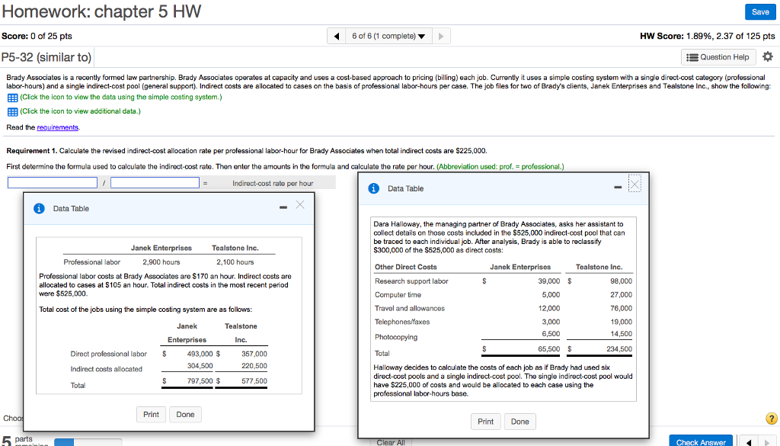Viewport: 780px width, 446px height.
Task: Click the Save button
Action: coord(759,12)
